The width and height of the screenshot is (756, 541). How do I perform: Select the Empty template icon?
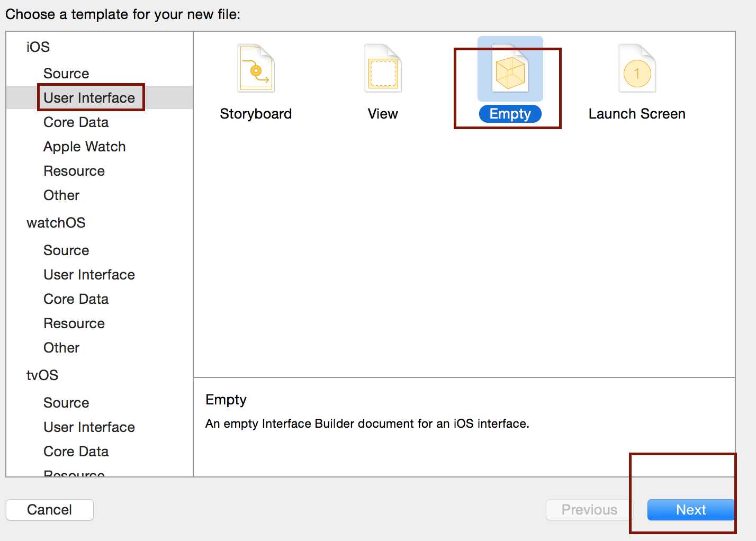point(510,68)
